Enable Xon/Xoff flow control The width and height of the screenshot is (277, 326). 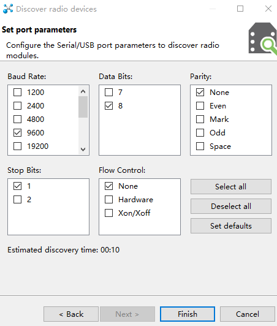(108, 213)
